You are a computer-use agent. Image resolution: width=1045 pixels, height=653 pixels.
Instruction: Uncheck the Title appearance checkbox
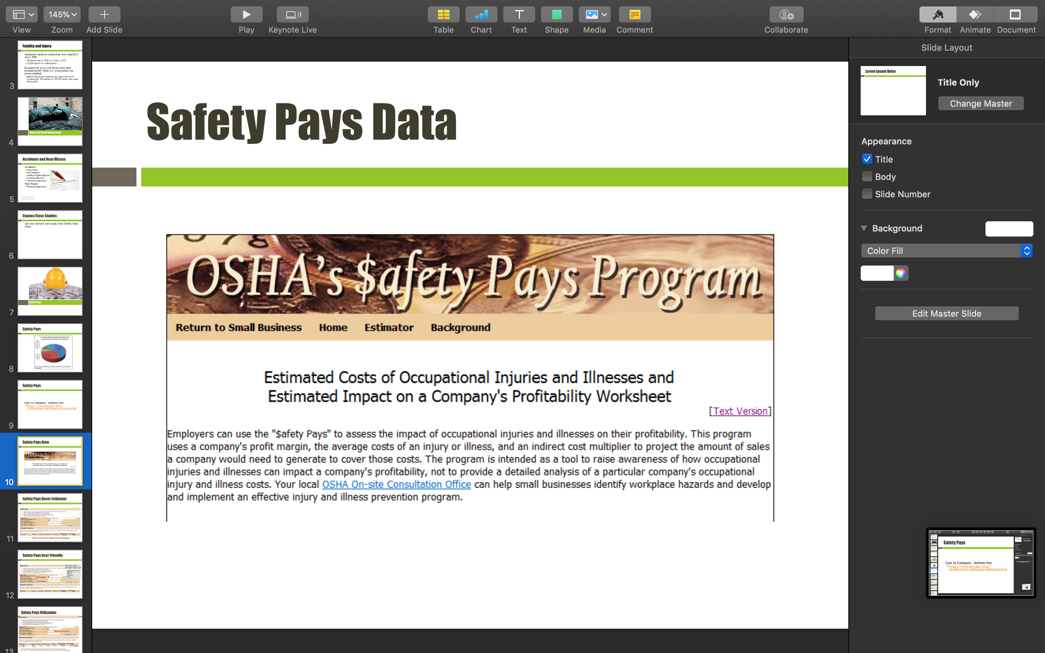(x=867, y=159)
